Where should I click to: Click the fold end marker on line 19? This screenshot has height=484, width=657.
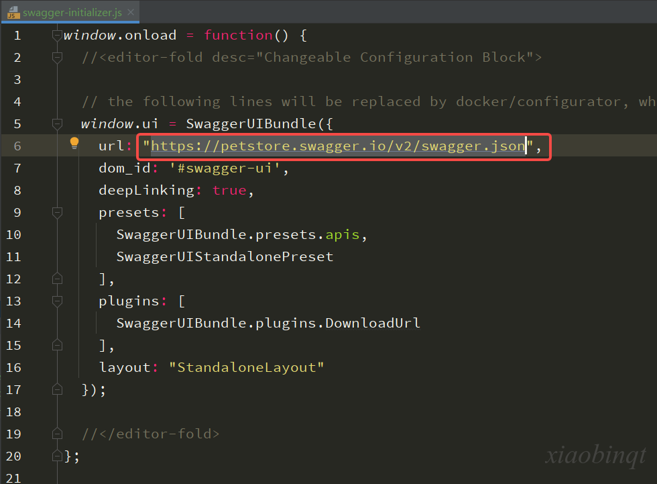tap(58, 434)
